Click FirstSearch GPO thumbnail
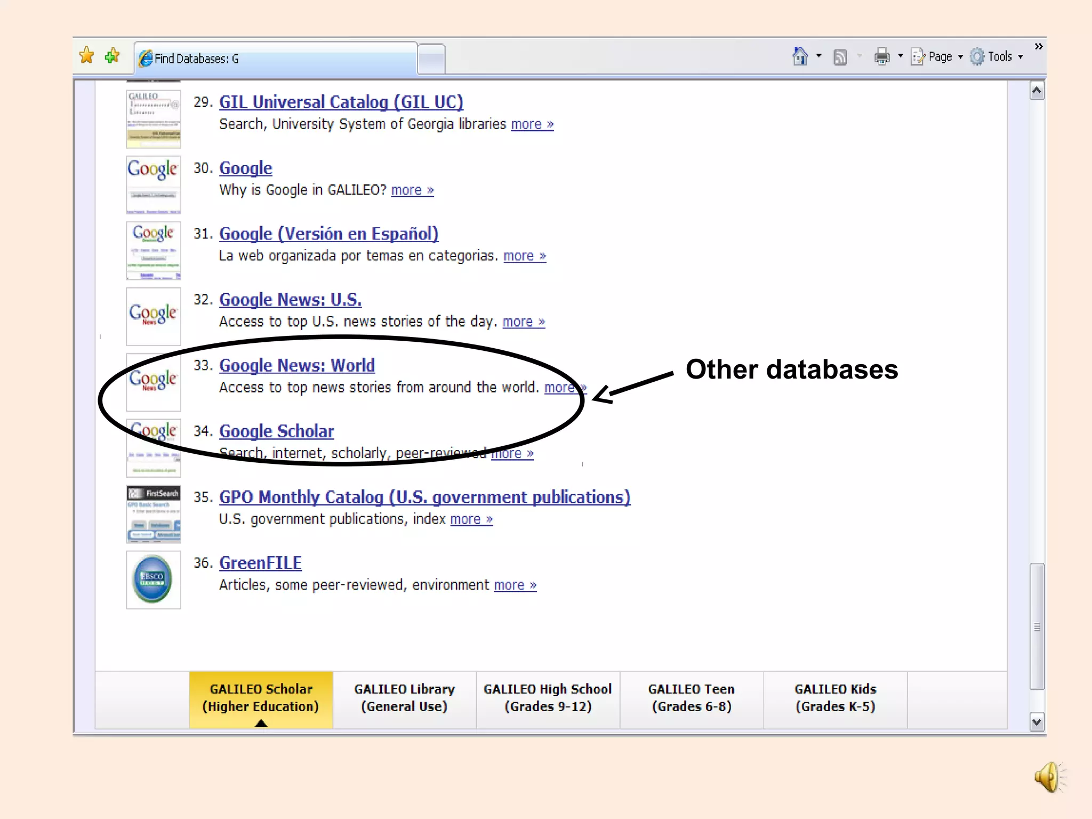Screen dimensions: 1092x819 (154, 514)
